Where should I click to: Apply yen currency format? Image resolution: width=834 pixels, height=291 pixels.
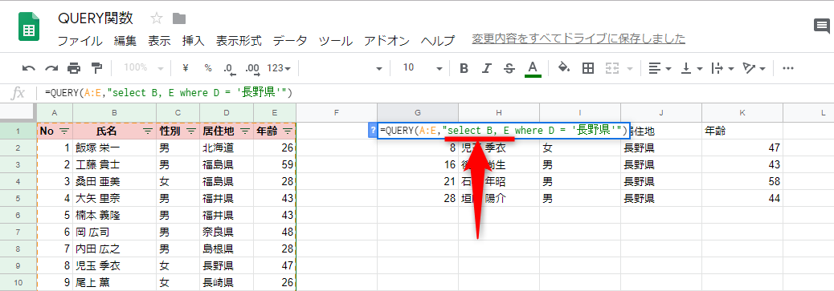coord(186,68)
